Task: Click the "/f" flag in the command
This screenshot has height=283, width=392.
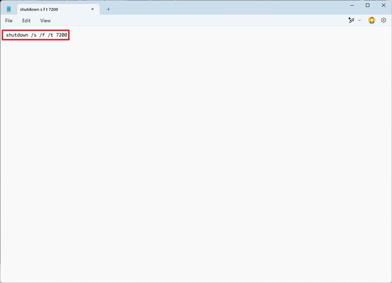Action: click(x=42, y=35)
